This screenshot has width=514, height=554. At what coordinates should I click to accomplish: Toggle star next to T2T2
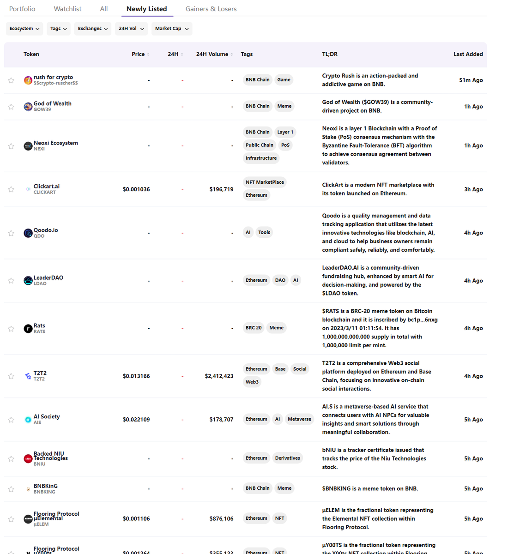click(x=11, y=376)
